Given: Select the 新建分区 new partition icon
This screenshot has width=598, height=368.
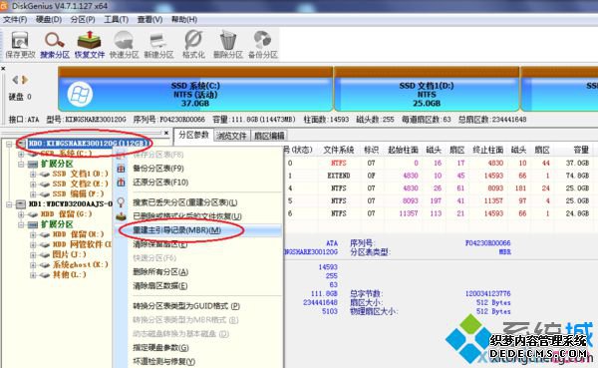Looking at the screenshot, I should (158, 45).
